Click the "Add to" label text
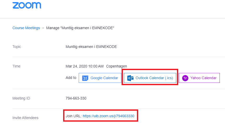The height and width of the screenshot is (124, 225). [71, 78]
